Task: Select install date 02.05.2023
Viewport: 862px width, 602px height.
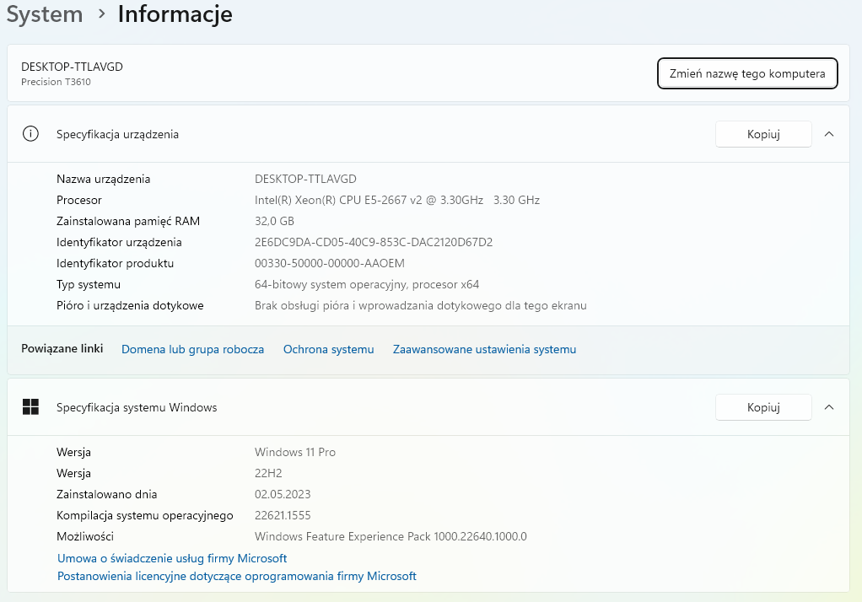Action: [283, 494]
